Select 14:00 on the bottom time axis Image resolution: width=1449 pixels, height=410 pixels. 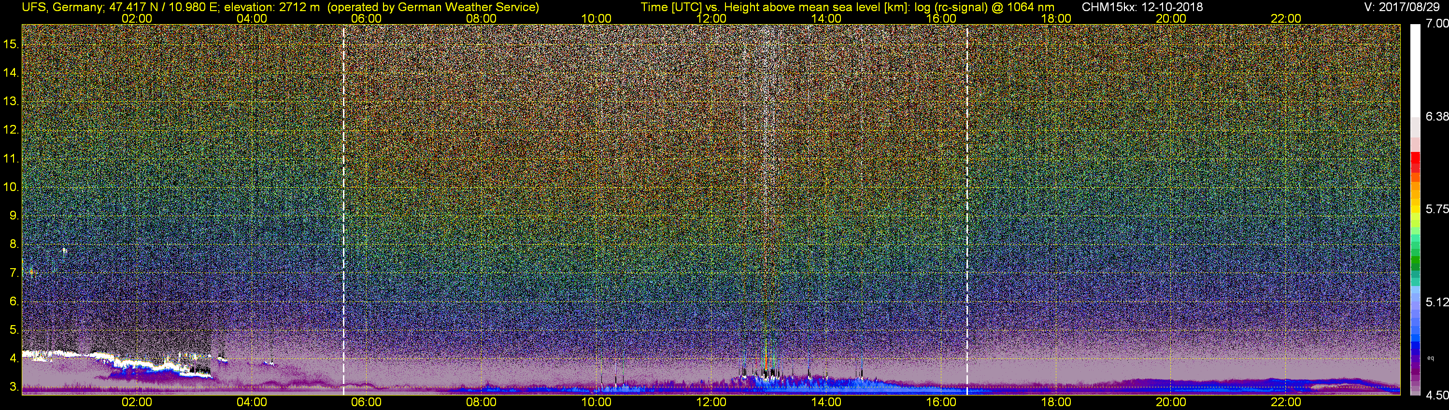click(826, 402)
